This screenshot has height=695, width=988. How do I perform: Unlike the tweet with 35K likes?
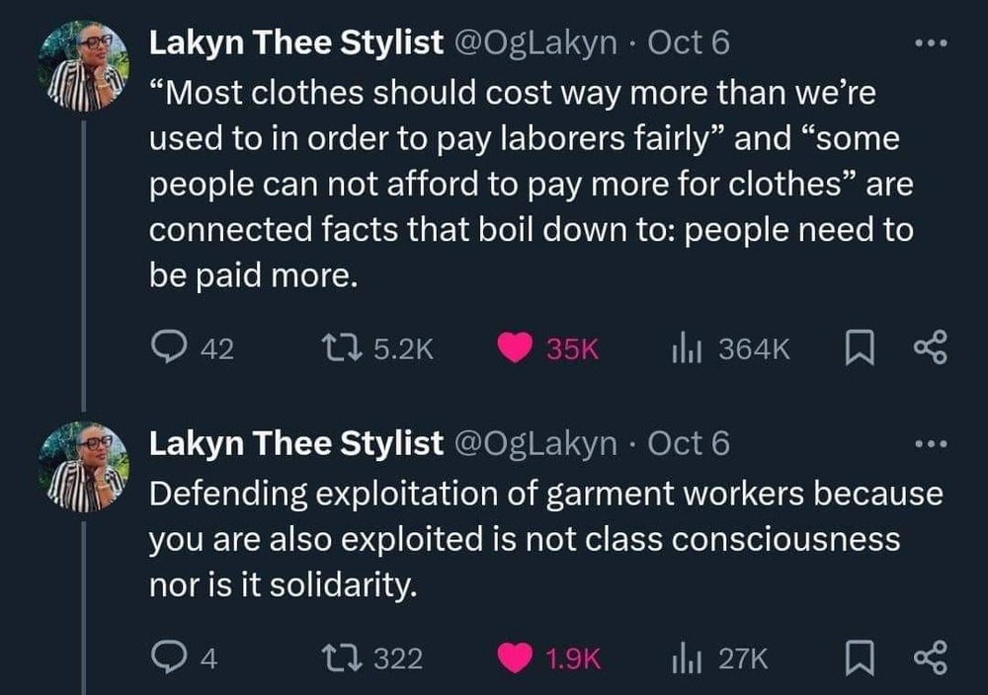(x=513, y=348)
